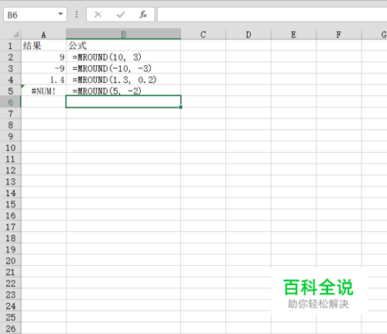Select row 1 header
Image resolution: width=387 pixels, height=334 pixels.
click(x=10, y=46)
